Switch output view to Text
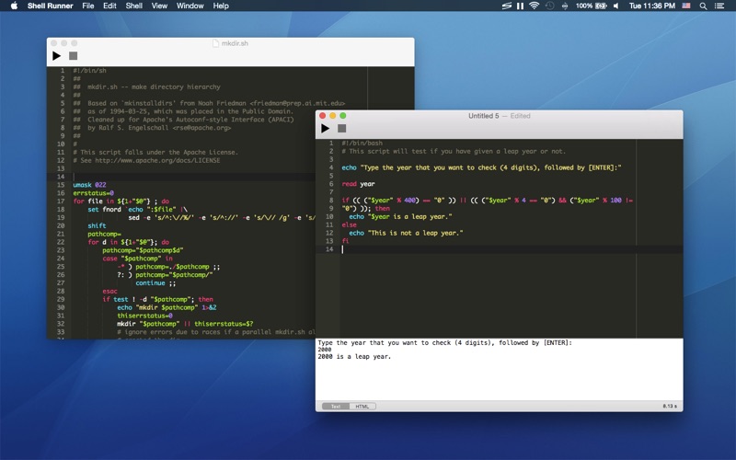This screenshot has width=736, height=460. pyautogui.click(x=335, y=406)
